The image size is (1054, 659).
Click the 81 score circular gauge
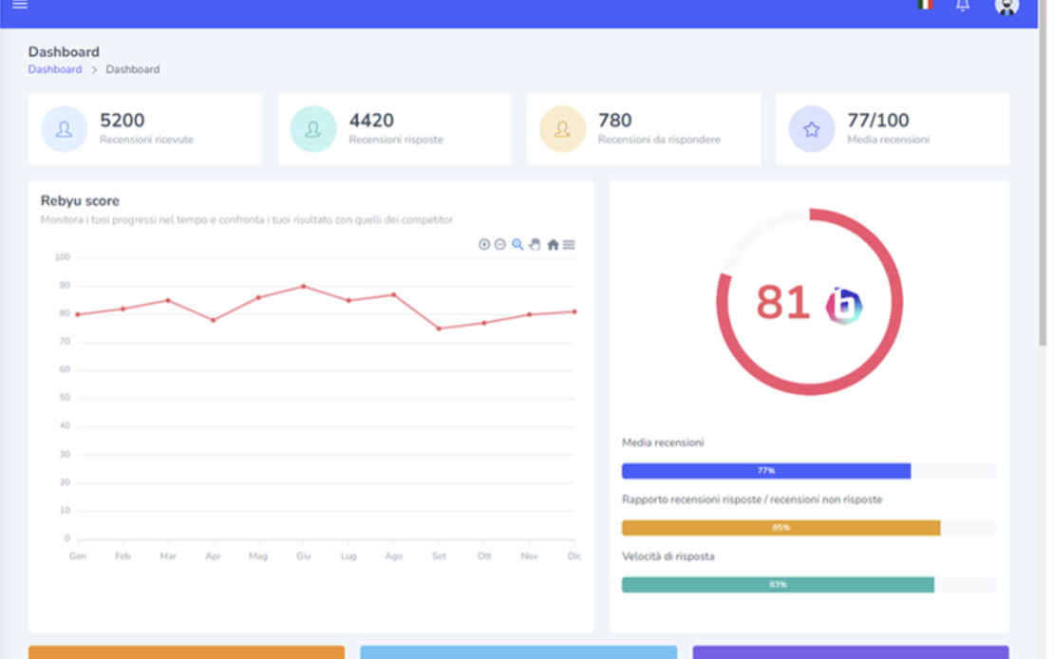(809, 302)
